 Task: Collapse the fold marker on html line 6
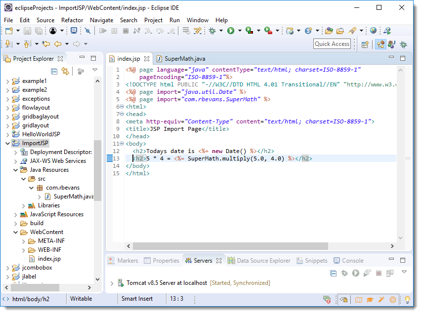pyautogui.click(x=122, y=107)
